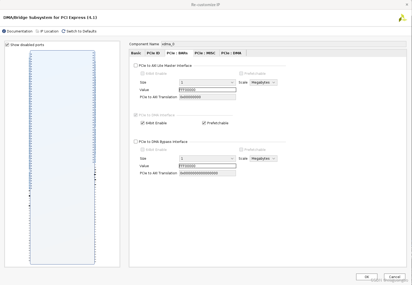This screenshot has height=285, width=412.
Task: Click the IP Location folder icon
Action: click(38, 31)
